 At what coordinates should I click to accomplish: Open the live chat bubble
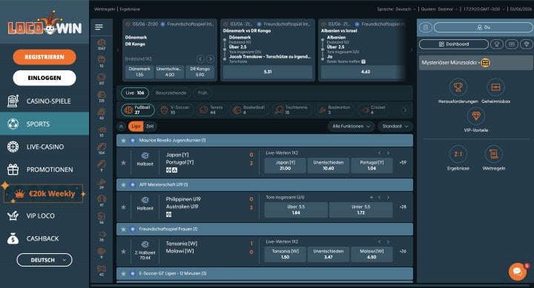tap(518, 271)
